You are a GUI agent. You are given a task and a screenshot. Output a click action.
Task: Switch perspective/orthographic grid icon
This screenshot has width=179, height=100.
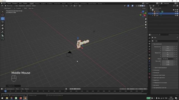146,27
